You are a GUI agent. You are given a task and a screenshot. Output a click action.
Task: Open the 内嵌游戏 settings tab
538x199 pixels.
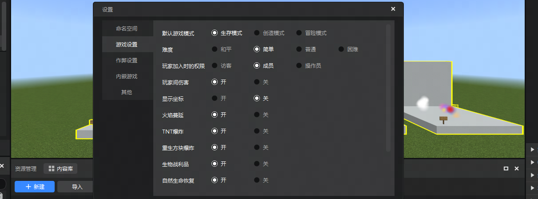127,77
